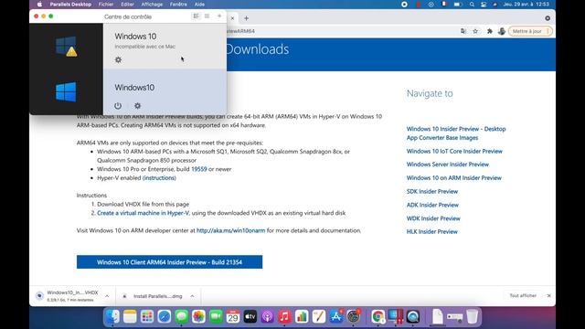Start the Windows10 VM with power icon

tap(118, 106)
